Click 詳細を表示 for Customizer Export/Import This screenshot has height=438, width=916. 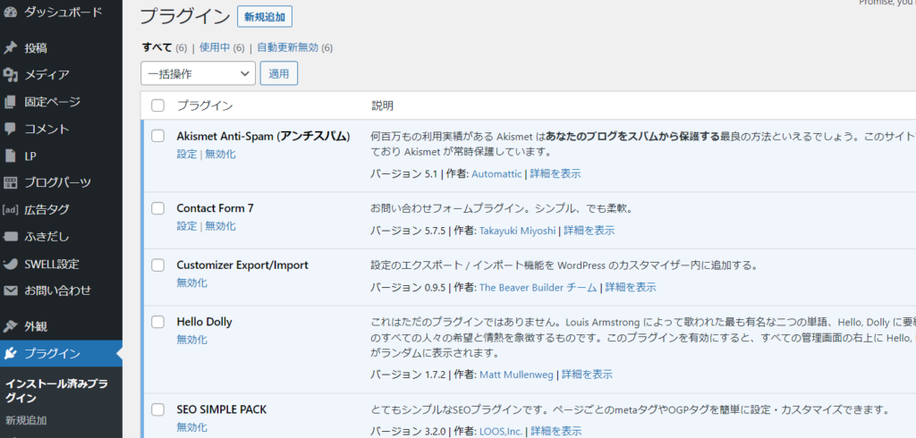(631, 287)
